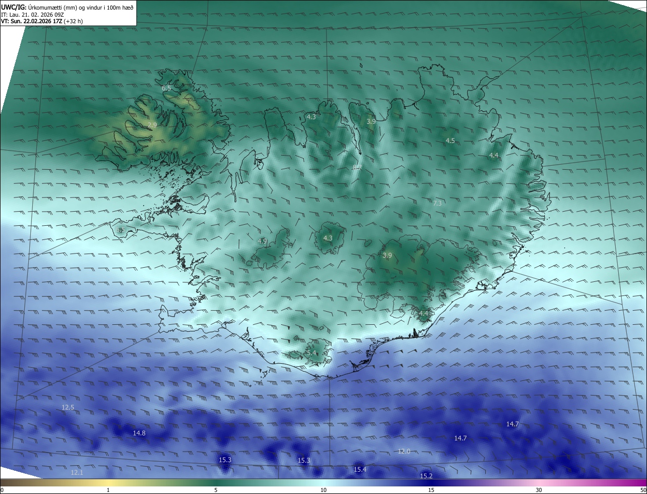Click the 12.0 value over the ocean

coord(404,452)
